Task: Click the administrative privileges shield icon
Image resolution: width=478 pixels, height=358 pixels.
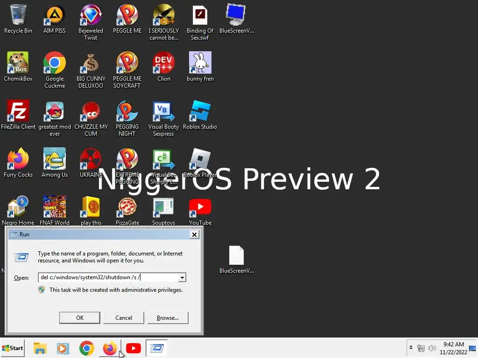Action: coord(42,290)
